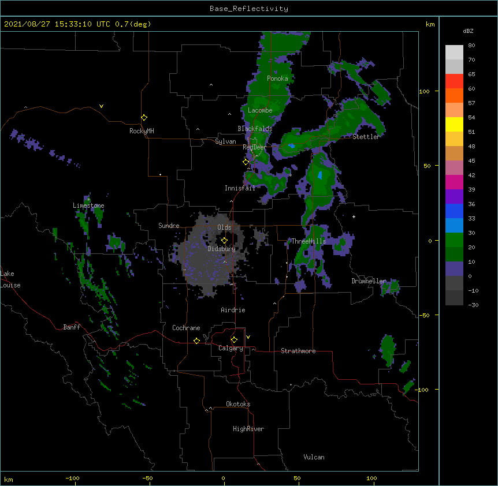Select the mauve 45-42 dBZ legend swatch

(454, 167)
